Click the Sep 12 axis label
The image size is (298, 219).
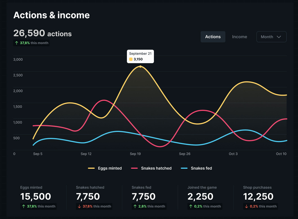tap(86, 154)
